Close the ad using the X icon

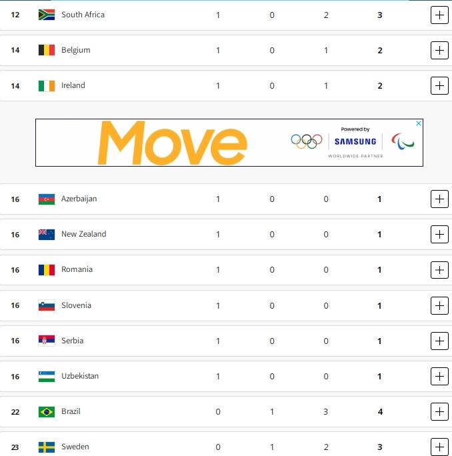click(x=419, y=123)
